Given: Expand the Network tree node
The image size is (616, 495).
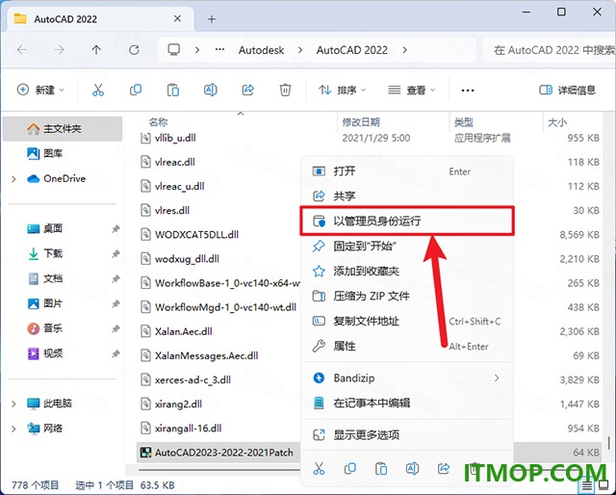Looking at the screenshot, I should click(13, 429).
